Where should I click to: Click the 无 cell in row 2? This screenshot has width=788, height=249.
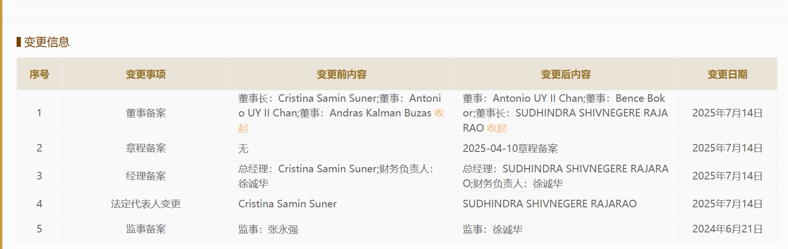(244, 149)
